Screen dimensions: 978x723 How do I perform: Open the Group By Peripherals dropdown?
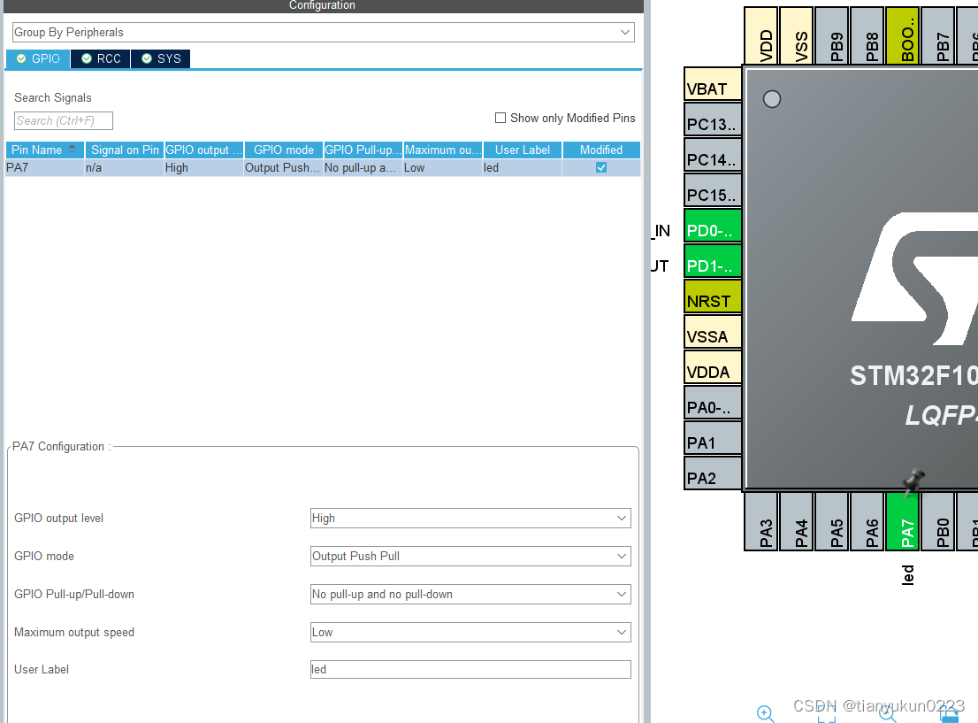323,33
